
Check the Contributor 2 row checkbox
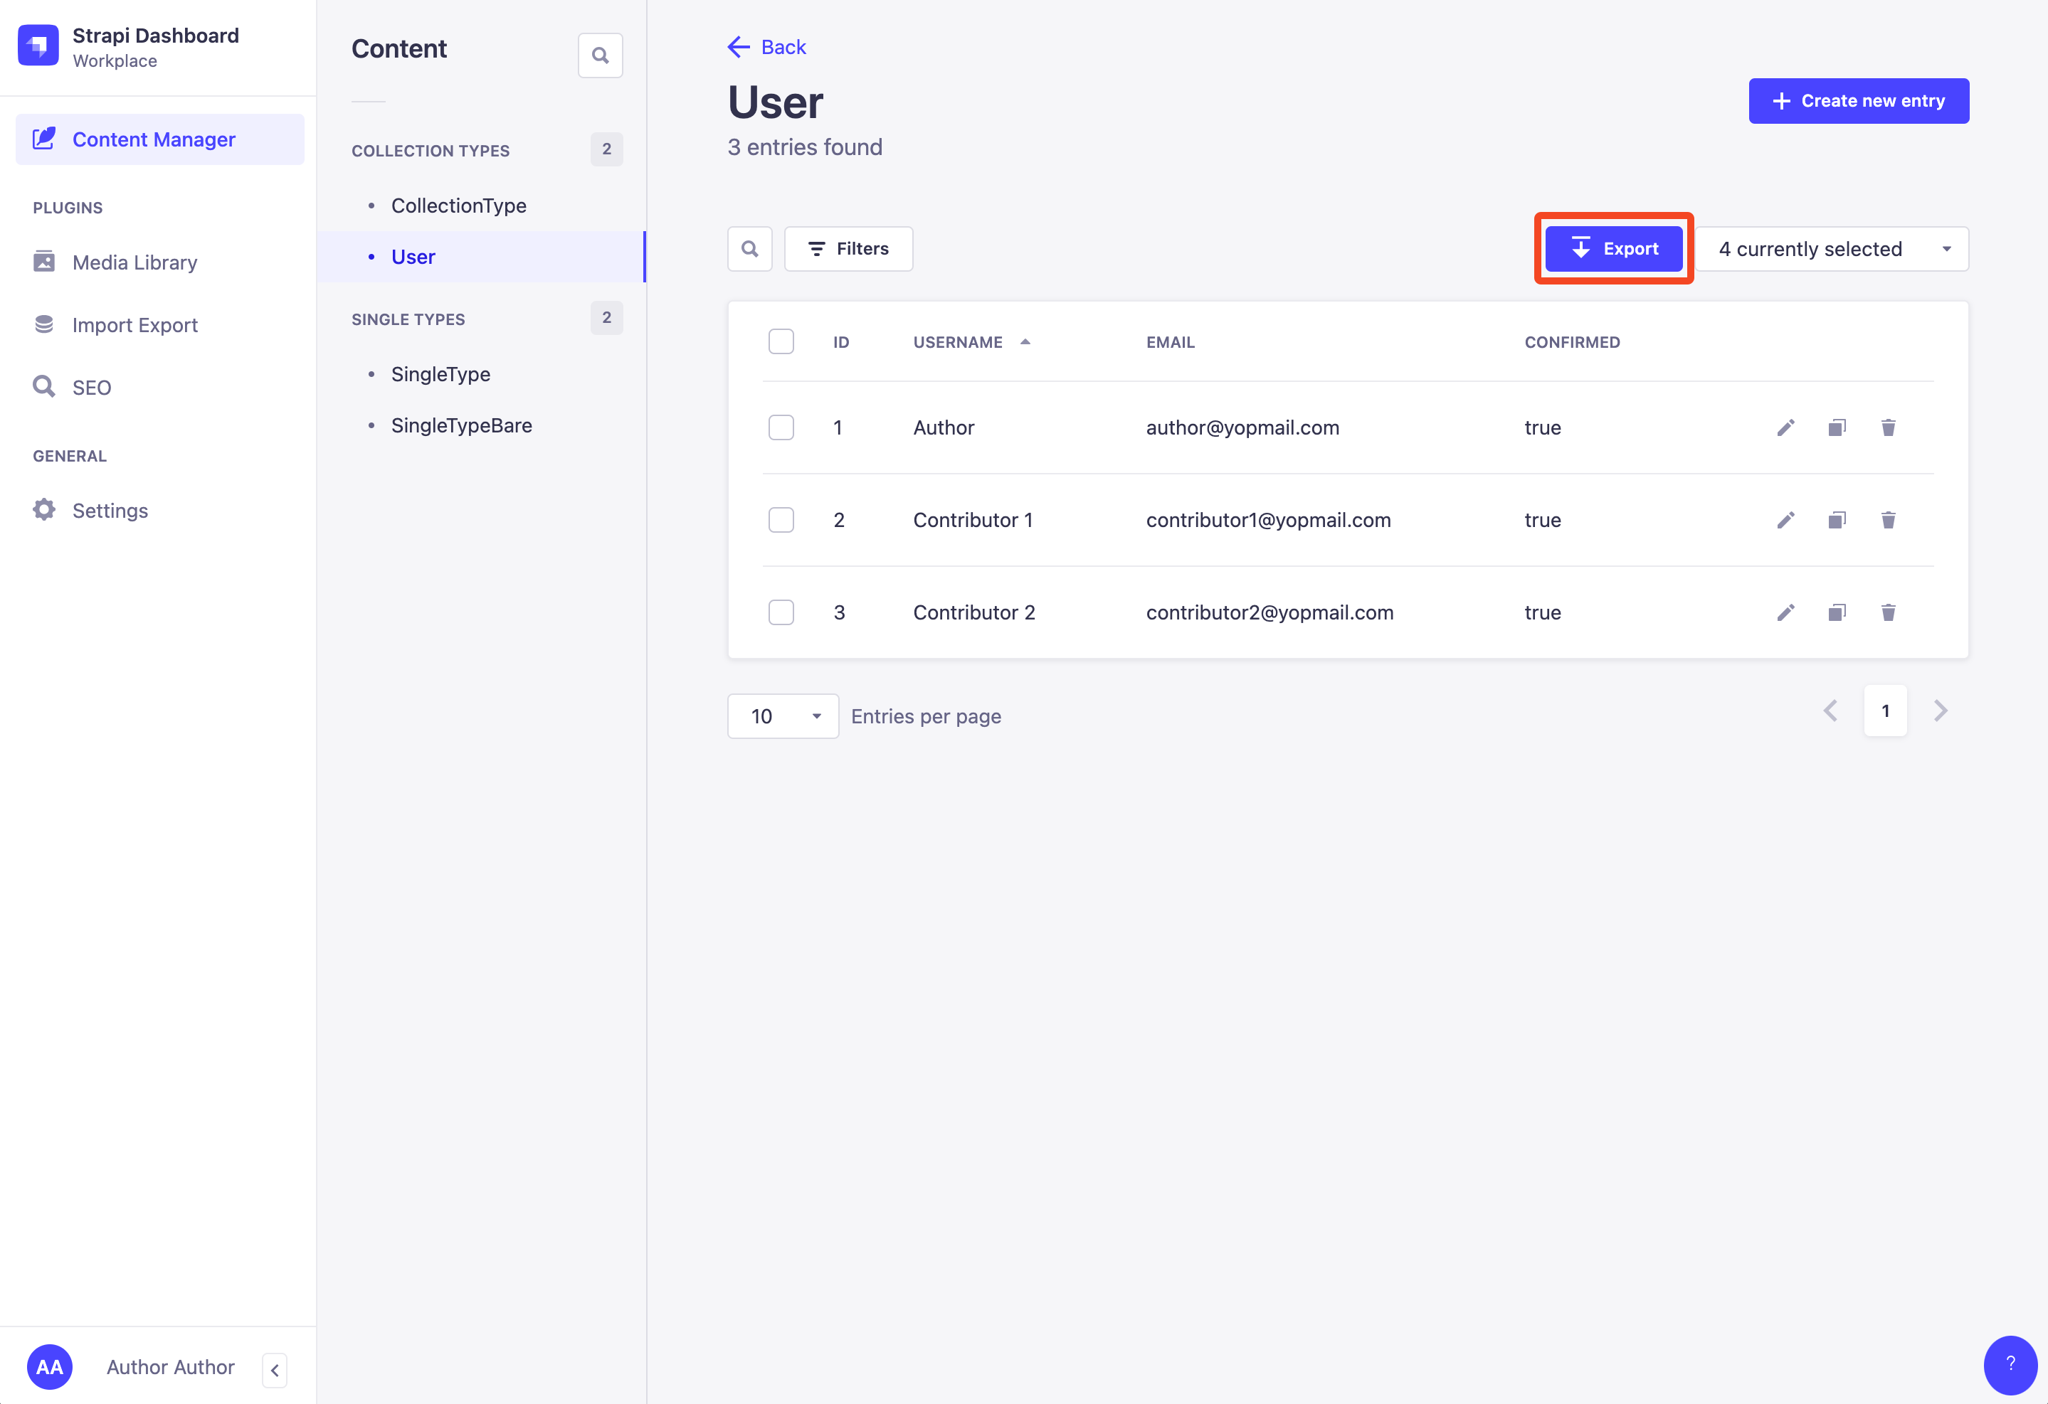(x=781, y=612)
